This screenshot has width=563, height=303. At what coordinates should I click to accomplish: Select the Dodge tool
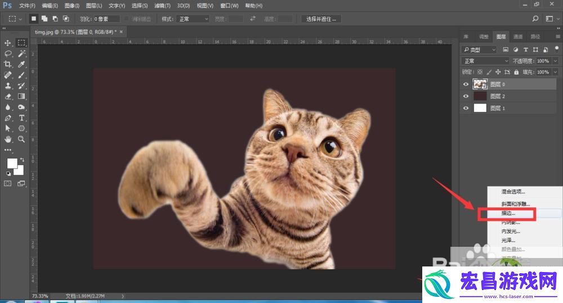tap(21, 107)
